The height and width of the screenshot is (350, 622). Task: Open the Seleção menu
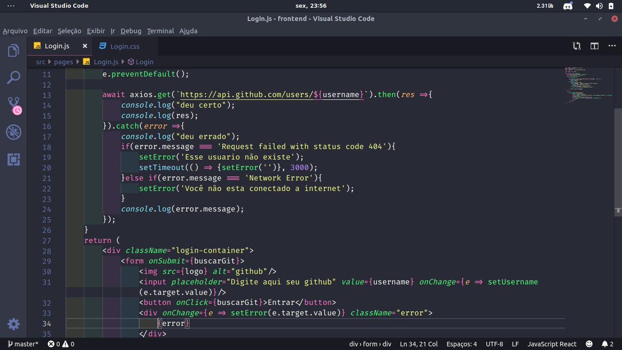click(x=69, y=31)
